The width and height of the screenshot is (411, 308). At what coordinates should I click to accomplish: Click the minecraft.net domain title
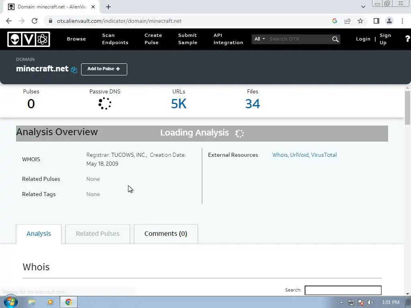pos(42,69)
